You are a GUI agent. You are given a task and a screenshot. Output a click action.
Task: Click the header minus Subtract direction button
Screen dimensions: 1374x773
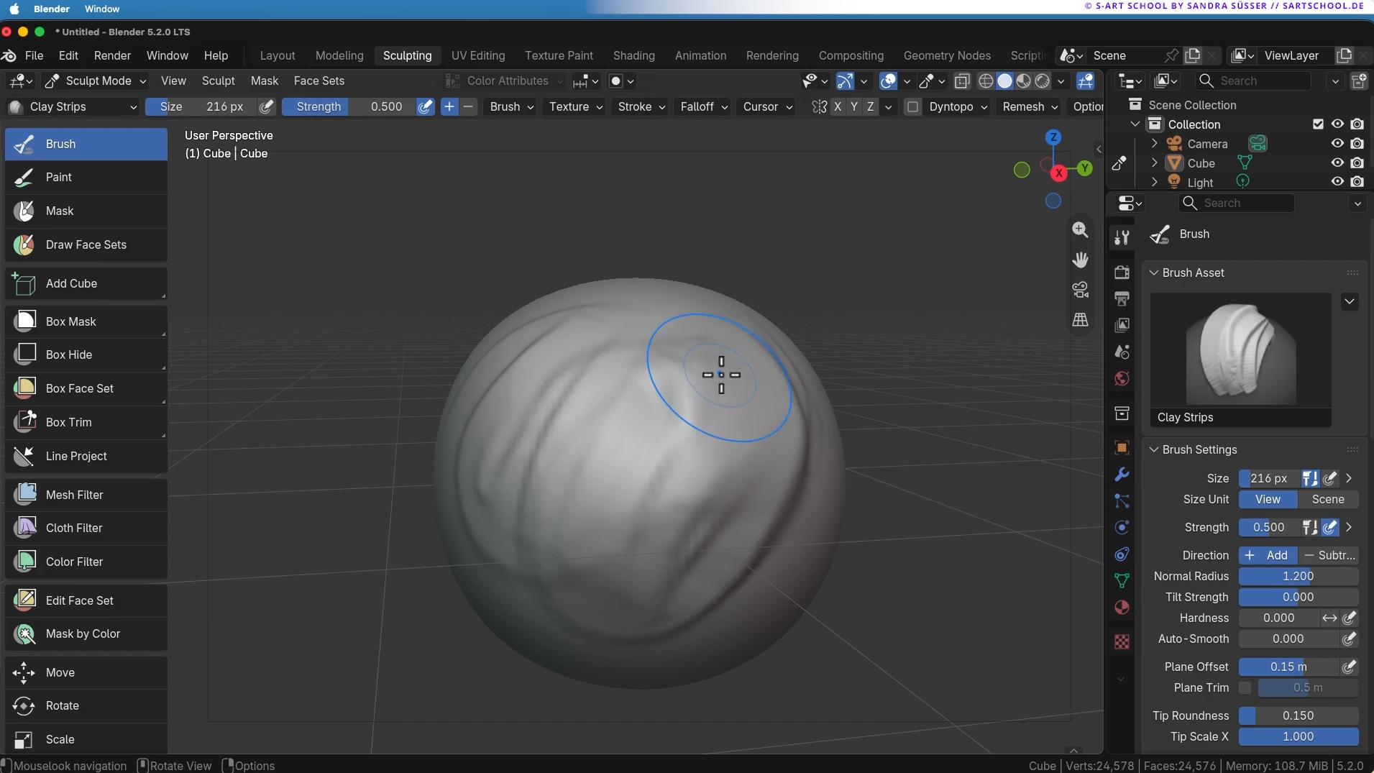tap(469, 106)
